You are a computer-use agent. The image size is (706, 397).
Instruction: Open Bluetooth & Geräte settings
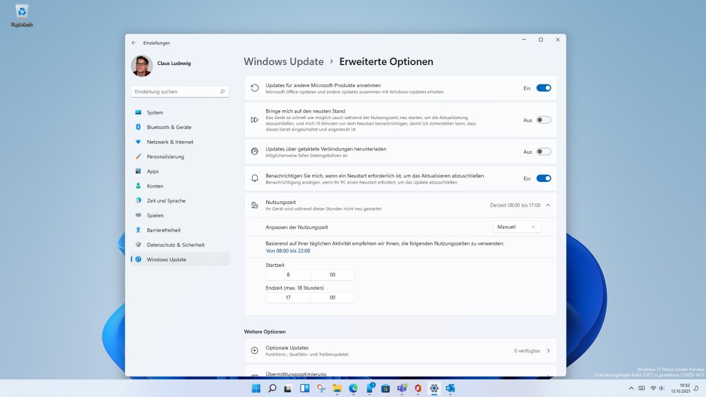tap(180, 127)
